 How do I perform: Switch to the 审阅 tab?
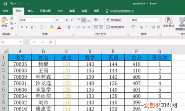point(84,11)
